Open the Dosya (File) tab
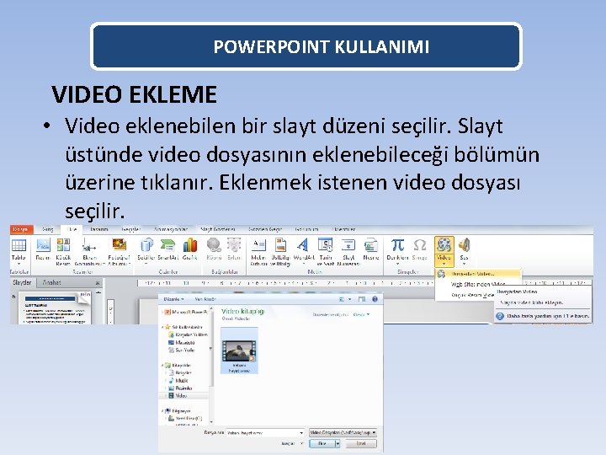Screen dimensions: 606x455 [x=21, y=229]
